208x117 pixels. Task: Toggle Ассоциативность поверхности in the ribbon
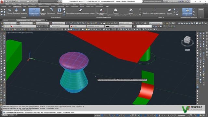coord(34,12)
